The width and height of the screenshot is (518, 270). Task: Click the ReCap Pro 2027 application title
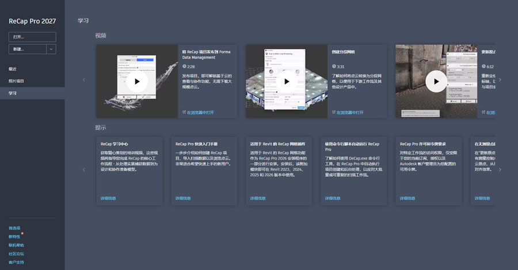coord(32,21)
